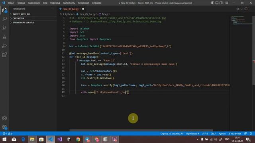Open the Терминал menu
The height and width of the screenshot is (143, 255).
point(83,3)
